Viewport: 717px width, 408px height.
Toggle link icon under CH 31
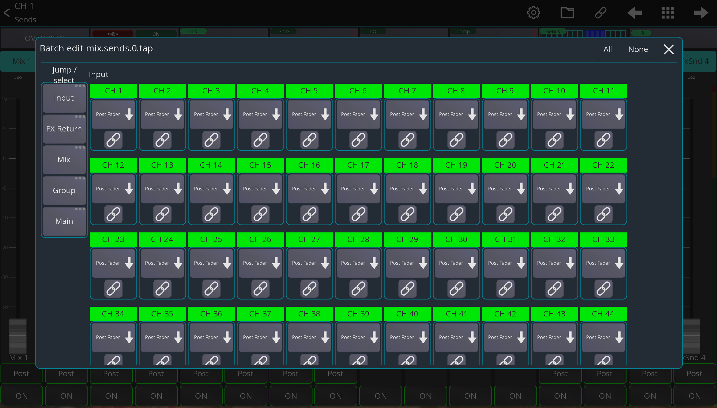[x=506, y=289]
